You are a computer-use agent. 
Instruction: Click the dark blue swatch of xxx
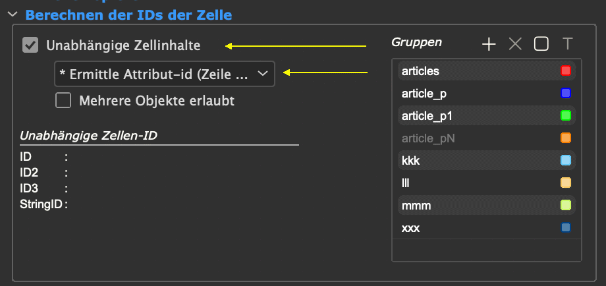566,227
